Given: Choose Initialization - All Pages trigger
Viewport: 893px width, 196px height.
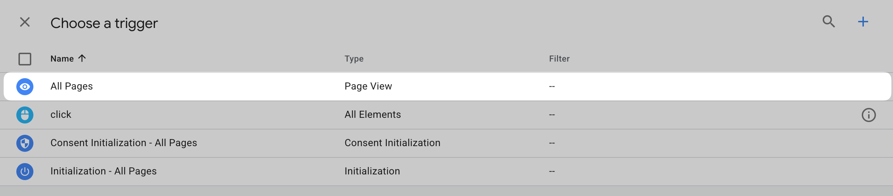Looking at the screenshot, I should point(103,171).
